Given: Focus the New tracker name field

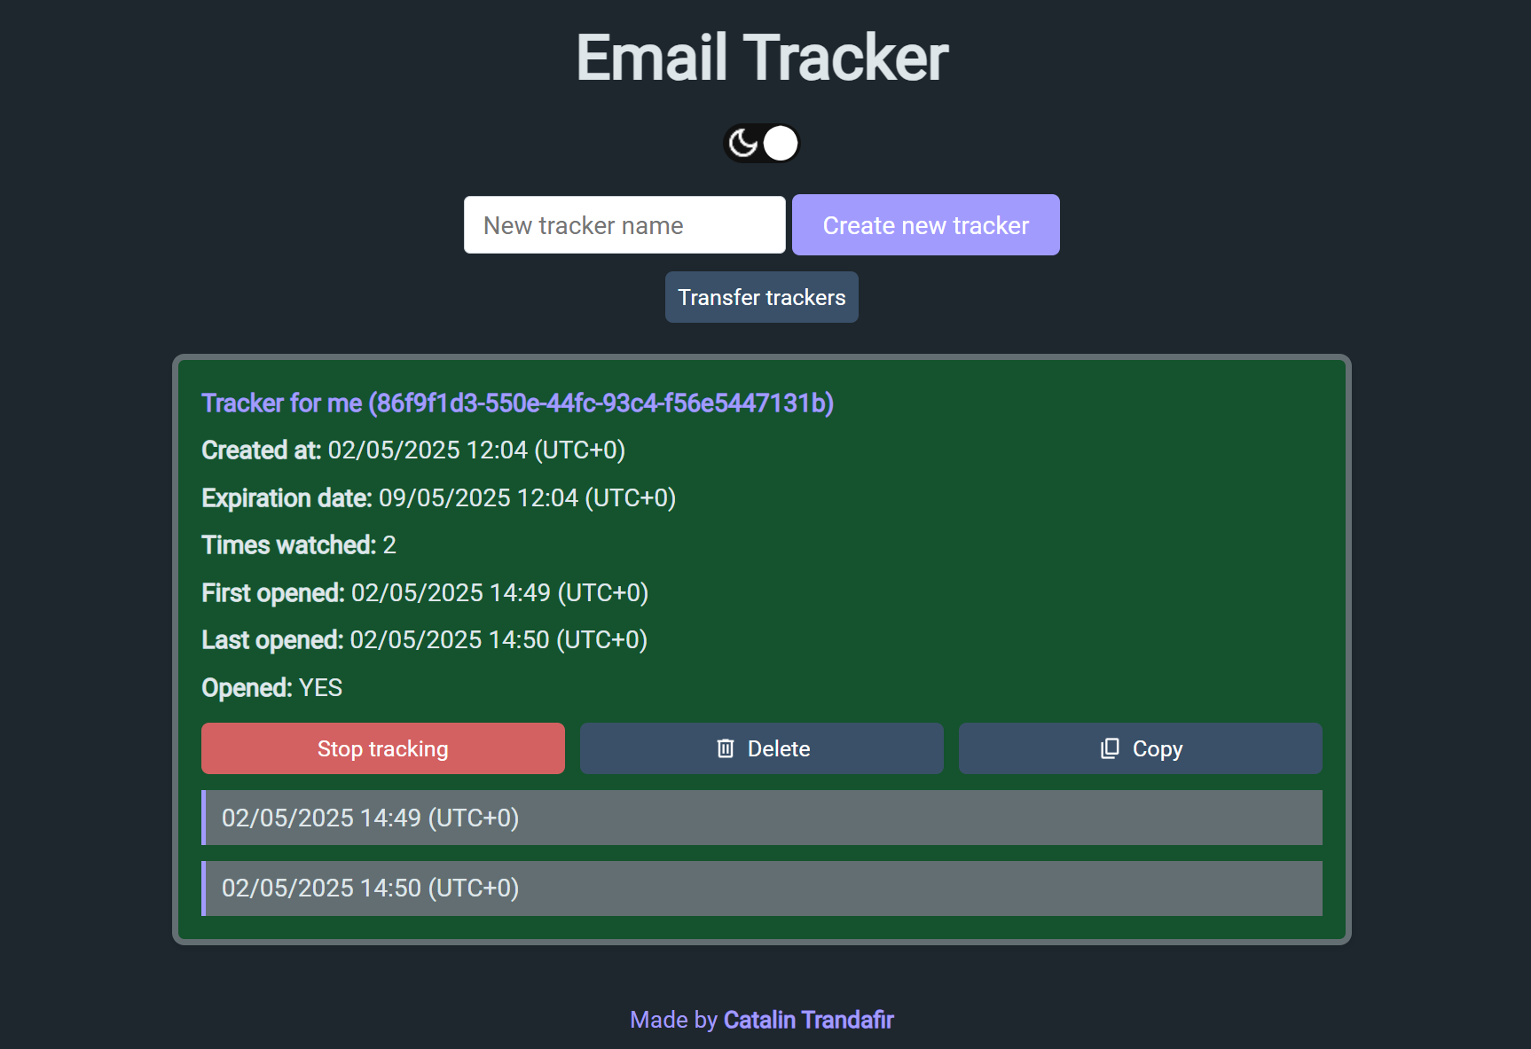Looking at the screenshot, I should coord(624,225).
